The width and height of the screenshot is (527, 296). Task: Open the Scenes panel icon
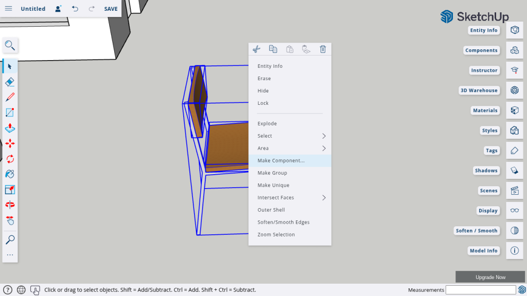click(x=514, y=191)
